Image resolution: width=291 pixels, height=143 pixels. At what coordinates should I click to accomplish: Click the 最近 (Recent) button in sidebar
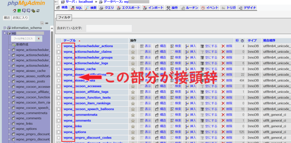click(x=7, y=18)
